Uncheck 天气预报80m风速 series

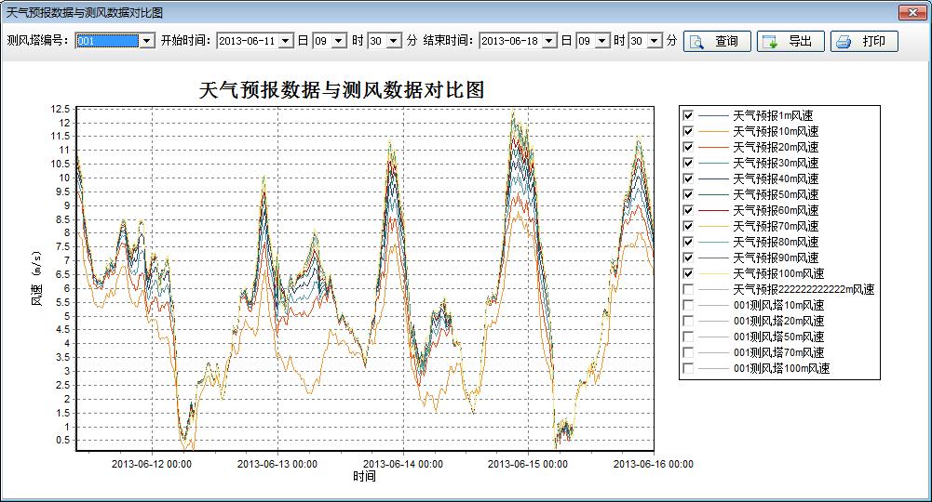688,242
